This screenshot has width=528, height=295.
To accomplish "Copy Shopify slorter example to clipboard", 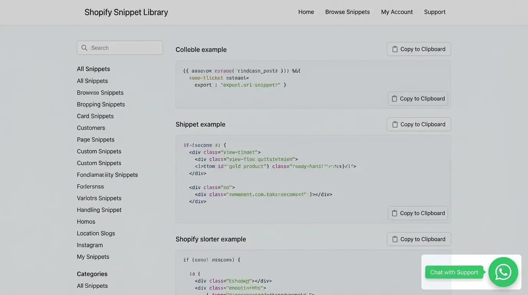I will (x=419, y=239).
